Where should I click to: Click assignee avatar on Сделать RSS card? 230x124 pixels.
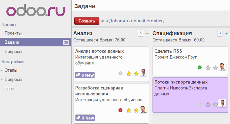click(x=222, y=67)
